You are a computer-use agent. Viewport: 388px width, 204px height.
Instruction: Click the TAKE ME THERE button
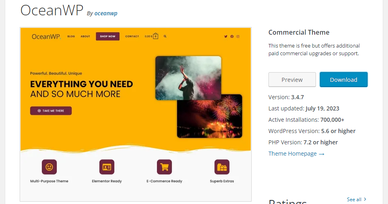(51, 111)
